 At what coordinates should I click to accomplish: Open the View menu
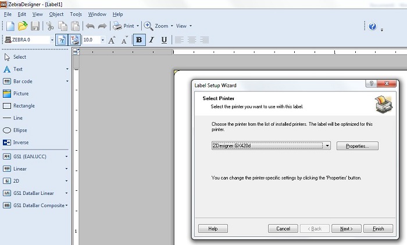tap(37, 15)
